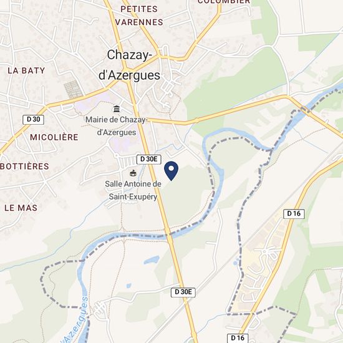Select the COLOMBIER label at top
This screenshot has width=343, height=343.
(x=224, y=2)
